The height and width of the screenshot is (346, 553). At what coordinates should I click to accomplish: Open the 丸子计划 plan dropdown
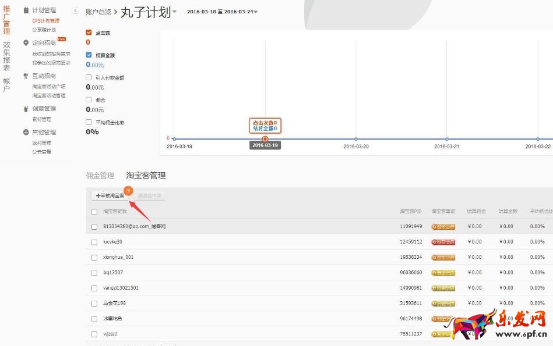[174, 12]
